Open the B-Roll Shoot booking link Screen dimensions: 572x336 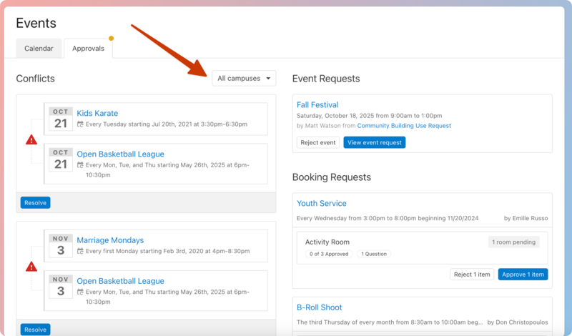320,307
